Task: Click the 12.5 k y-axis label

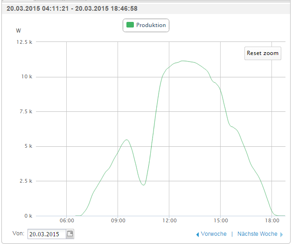Action: tap(24, 42)
